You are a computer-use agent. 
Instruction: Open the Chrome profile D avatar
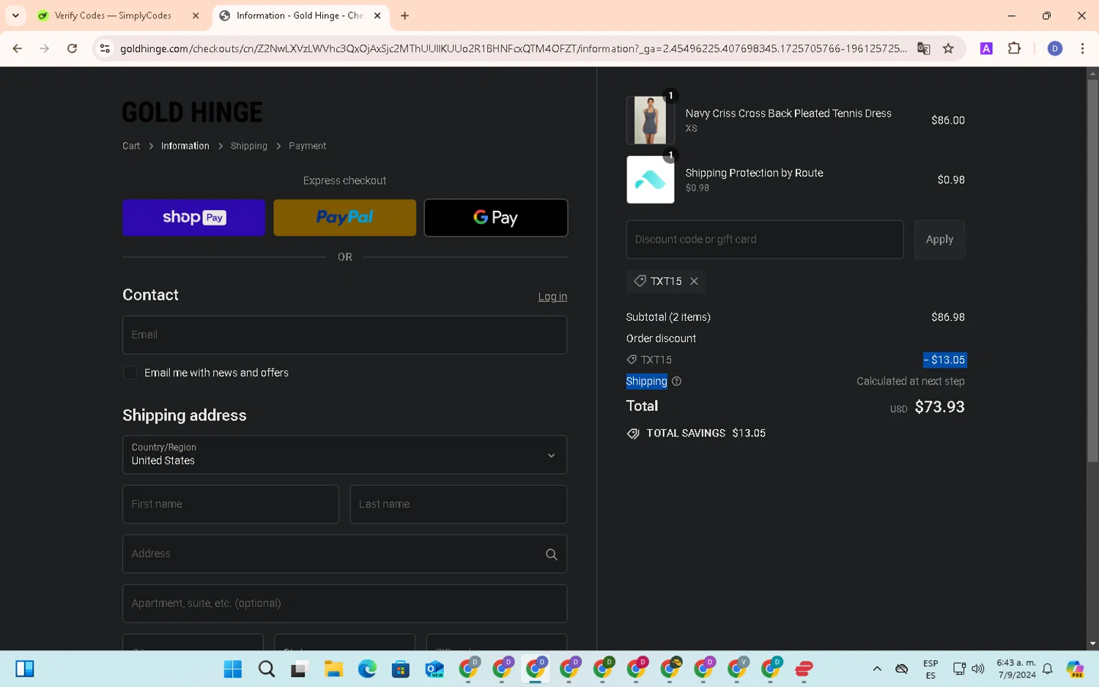1054,48
